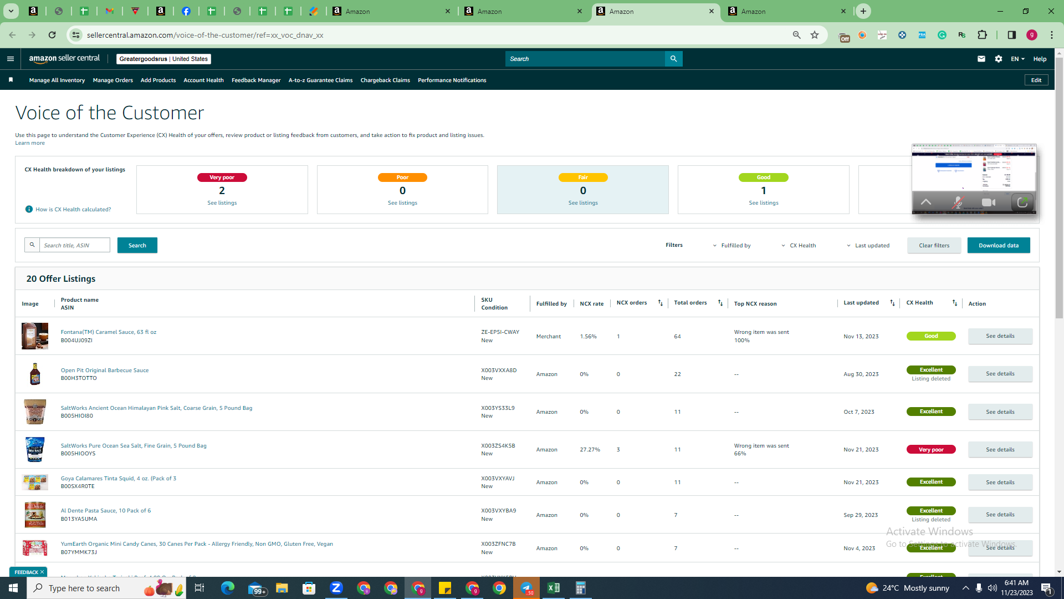Click Windows taskbar search box

click(106, 588)
